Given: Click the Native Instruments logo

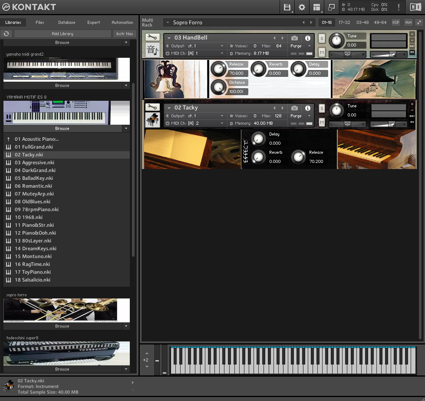Looking at the screenshot, I should point(415,7).
